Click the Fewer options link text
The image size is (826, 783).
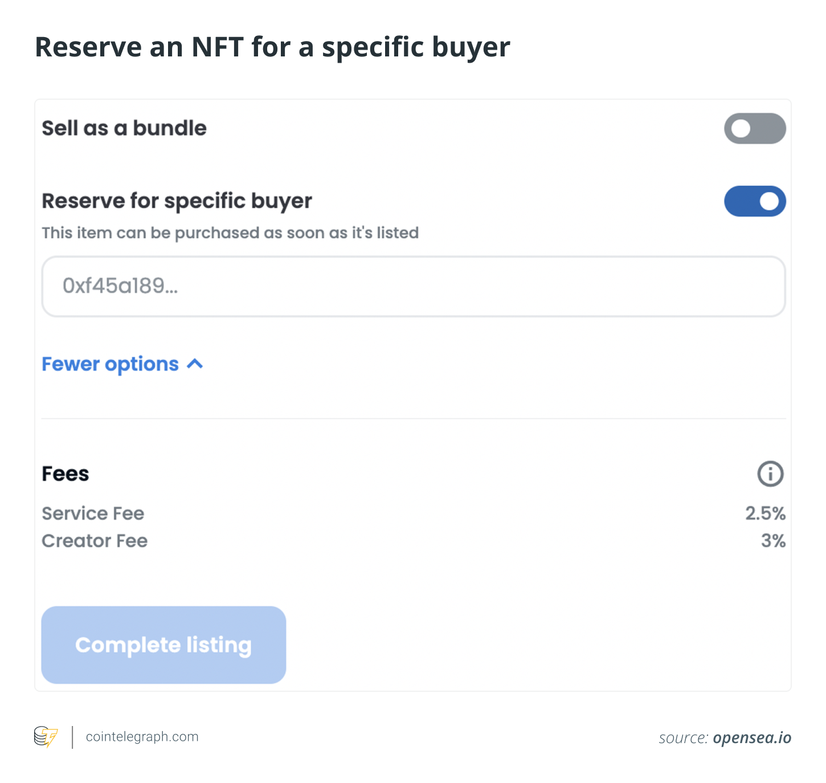tap(111, 364)
